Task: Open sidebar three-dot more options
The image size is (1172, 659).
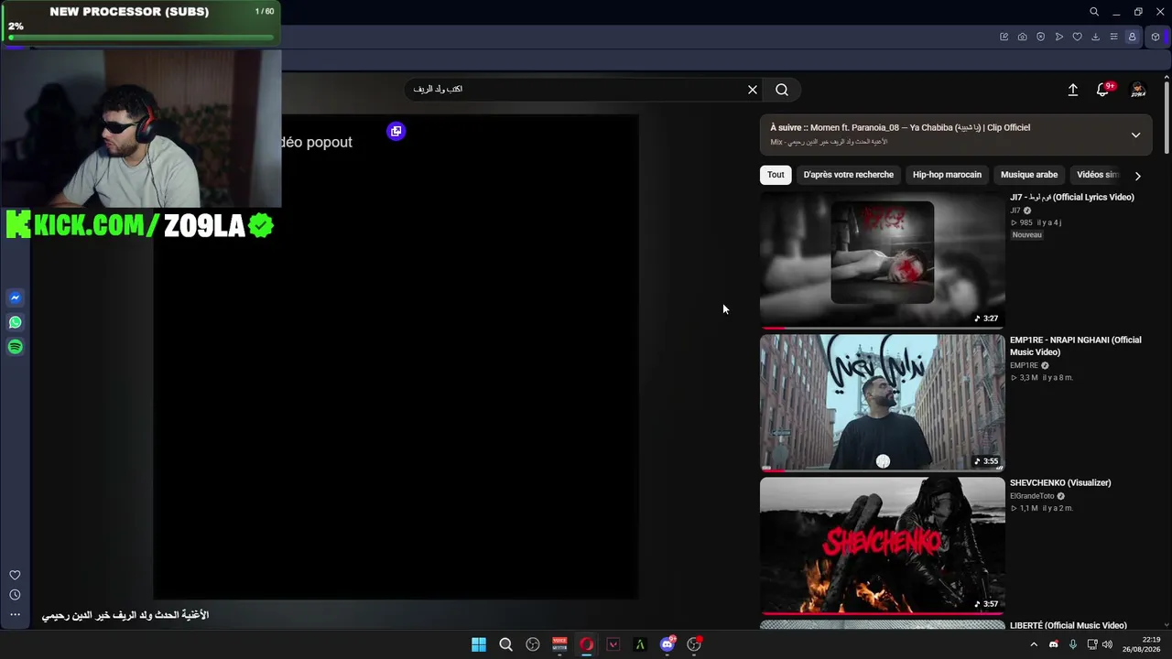Action: pyautogui.click(x=15, y=614)
